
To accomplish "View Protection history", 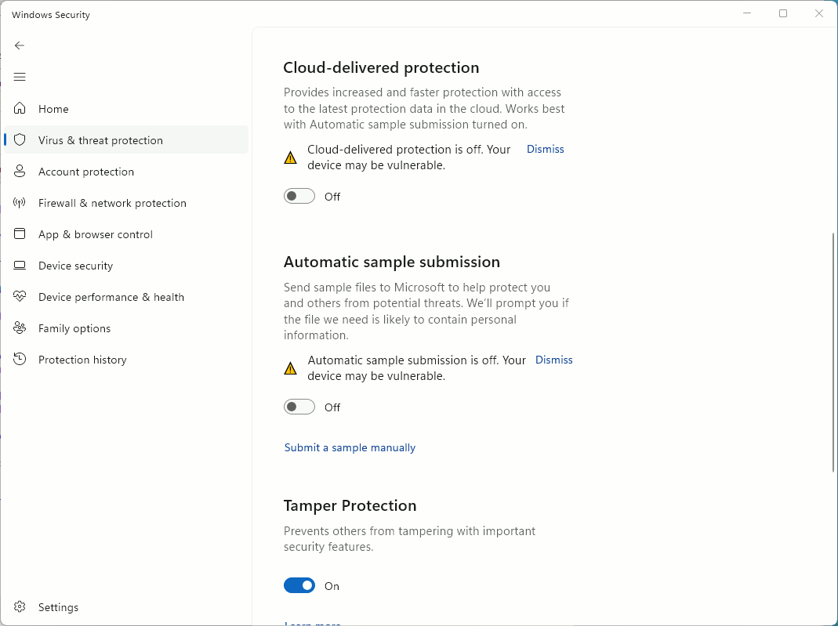I will (126, 360).
